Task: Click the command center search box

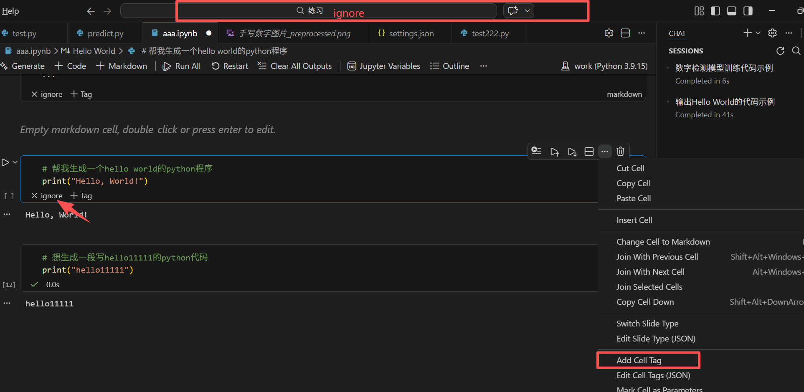Action: coord(309,10)
